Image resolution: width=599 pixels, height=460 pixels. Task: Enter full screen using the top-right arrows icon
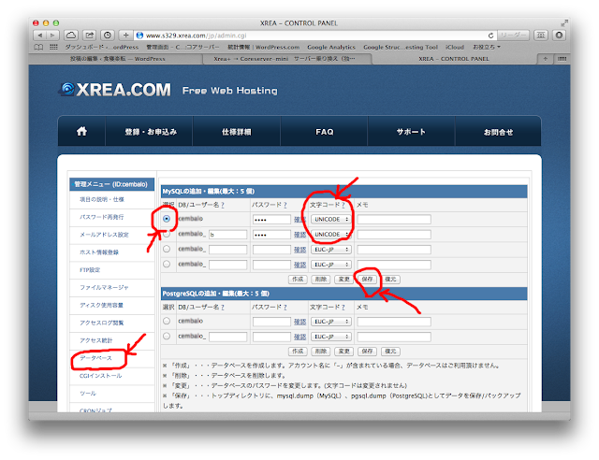pos(563,22)
